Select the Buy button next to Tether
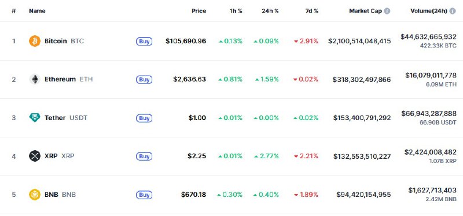The width and height of the screenshot is (463, 216). click(x=144, y=118)
